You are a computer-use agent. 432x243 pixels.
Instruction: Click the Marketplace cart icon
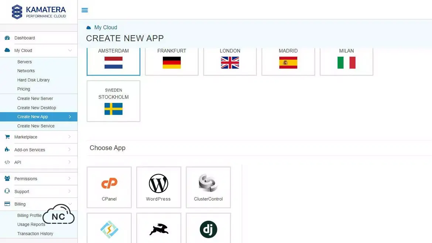(x=7, y=137)
